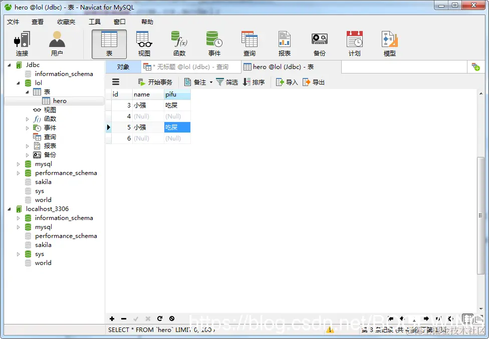Image resolution: width=489 pixels, height=339 pixels.
Task: Open the 窗口 (Window) menu
Action: pos(119,22)
